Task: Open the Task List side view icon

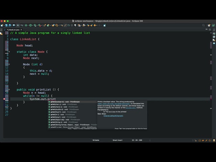Action: 214,34
